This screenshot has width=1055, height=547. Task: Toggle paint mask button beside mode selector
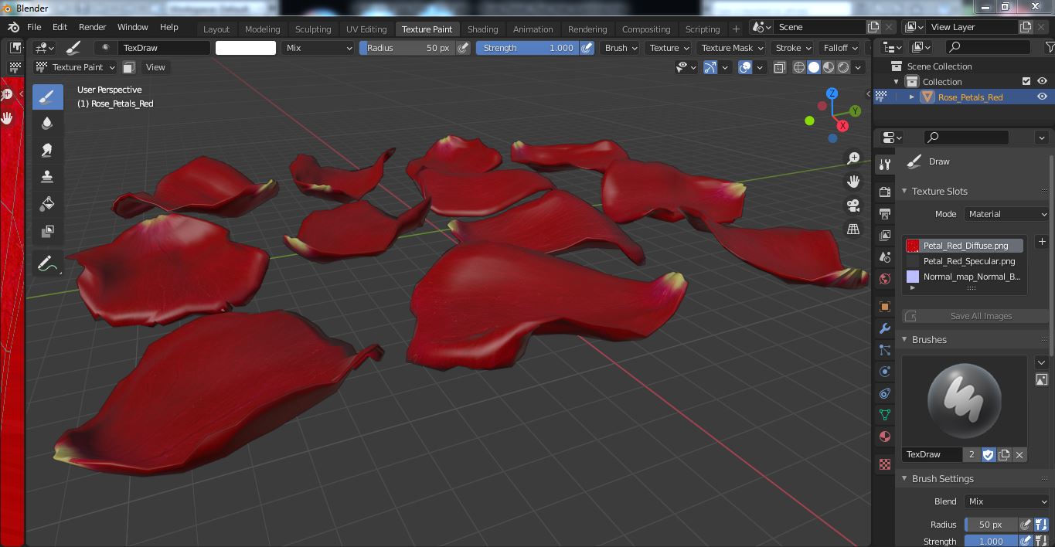tap(129, 67)
